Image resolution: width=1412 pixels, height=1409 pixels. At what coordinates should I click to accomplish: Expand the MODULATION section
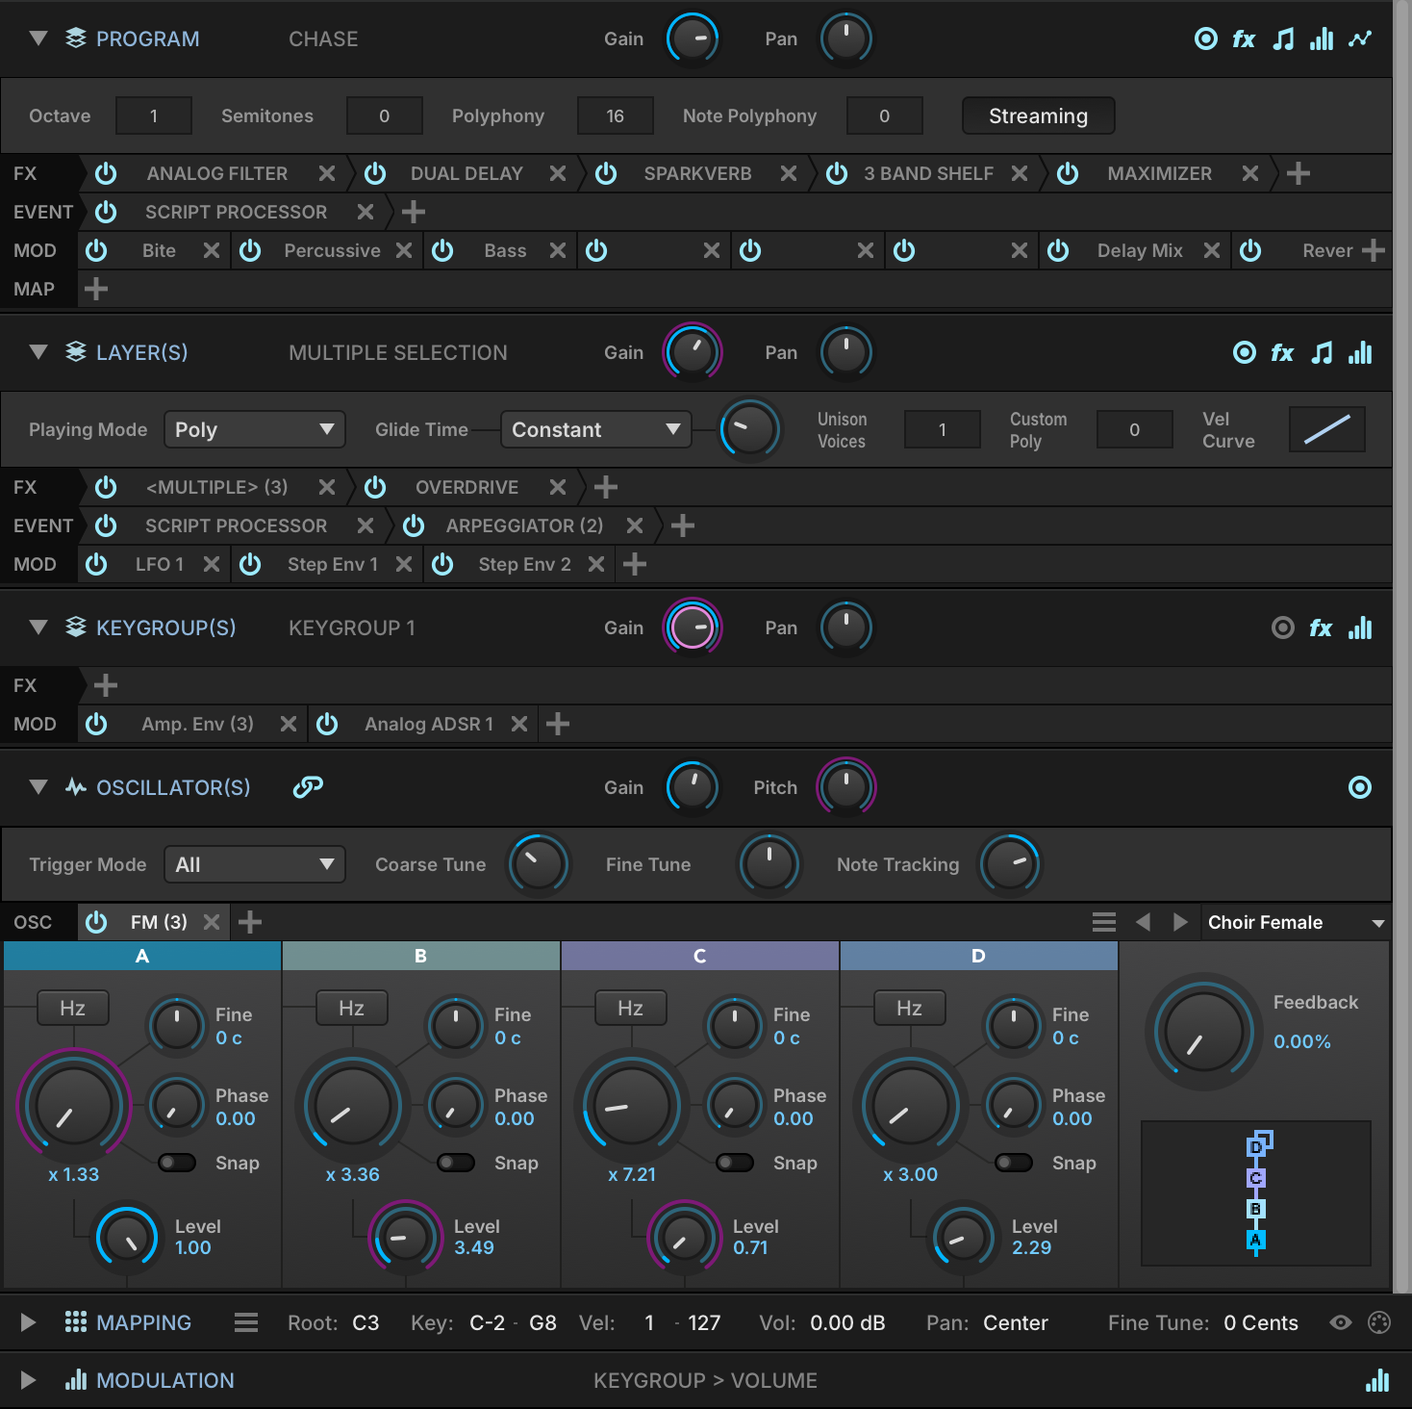pos(28,1380)
